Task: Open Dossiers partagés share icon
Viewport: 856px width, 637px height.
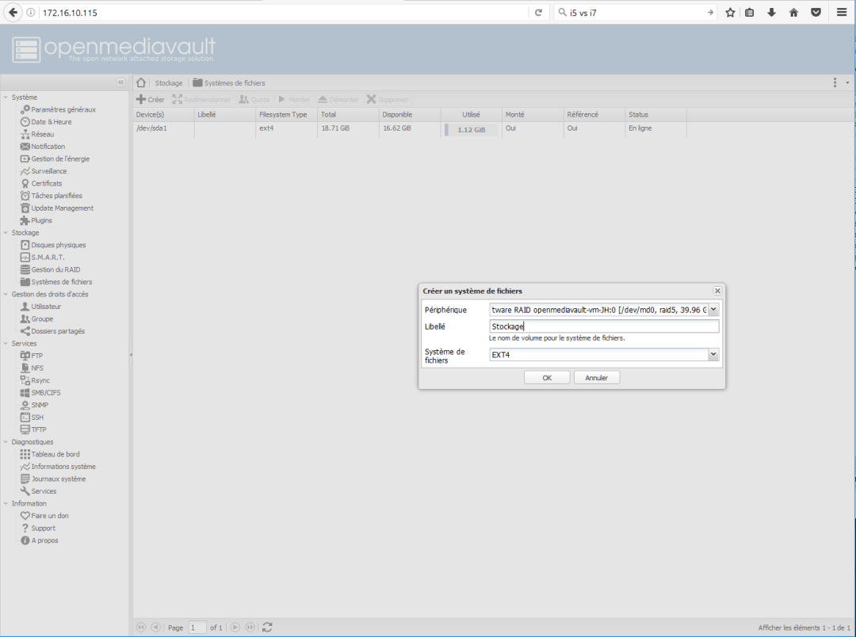Action: pyautogui.click(x=25, y=331)
